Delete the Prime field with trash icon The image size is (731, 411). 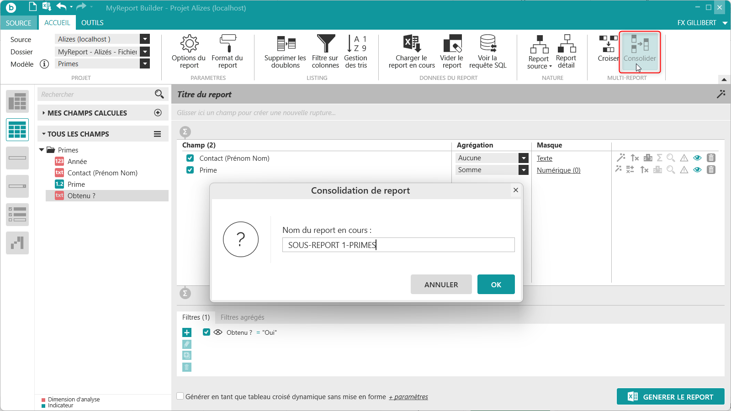coord(711,170)
